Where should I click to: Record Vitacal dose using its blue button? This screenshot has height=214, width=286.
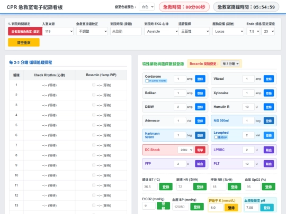pos(269,79)
